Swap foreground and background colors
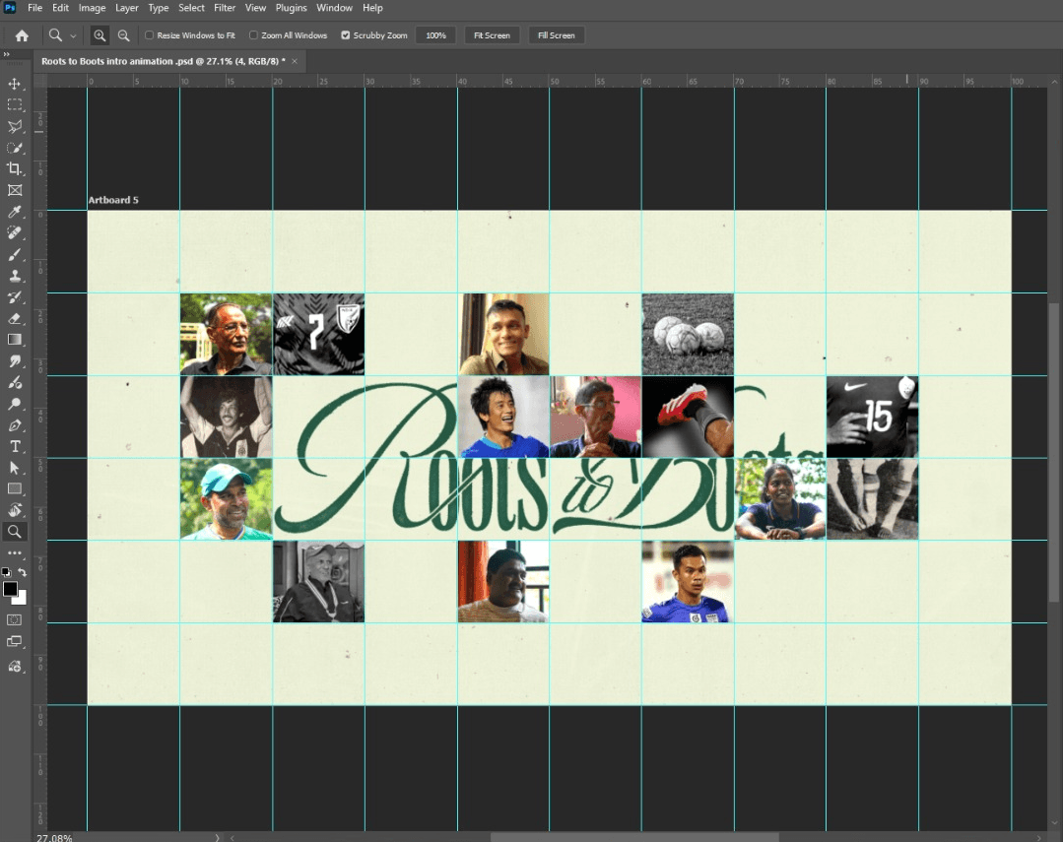 pos(23,572)
